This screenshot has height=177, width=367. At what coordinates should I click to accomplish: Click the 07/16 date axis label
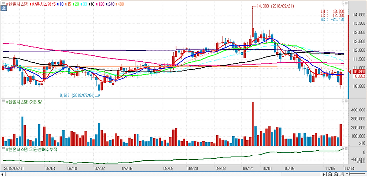coord(127,168)
